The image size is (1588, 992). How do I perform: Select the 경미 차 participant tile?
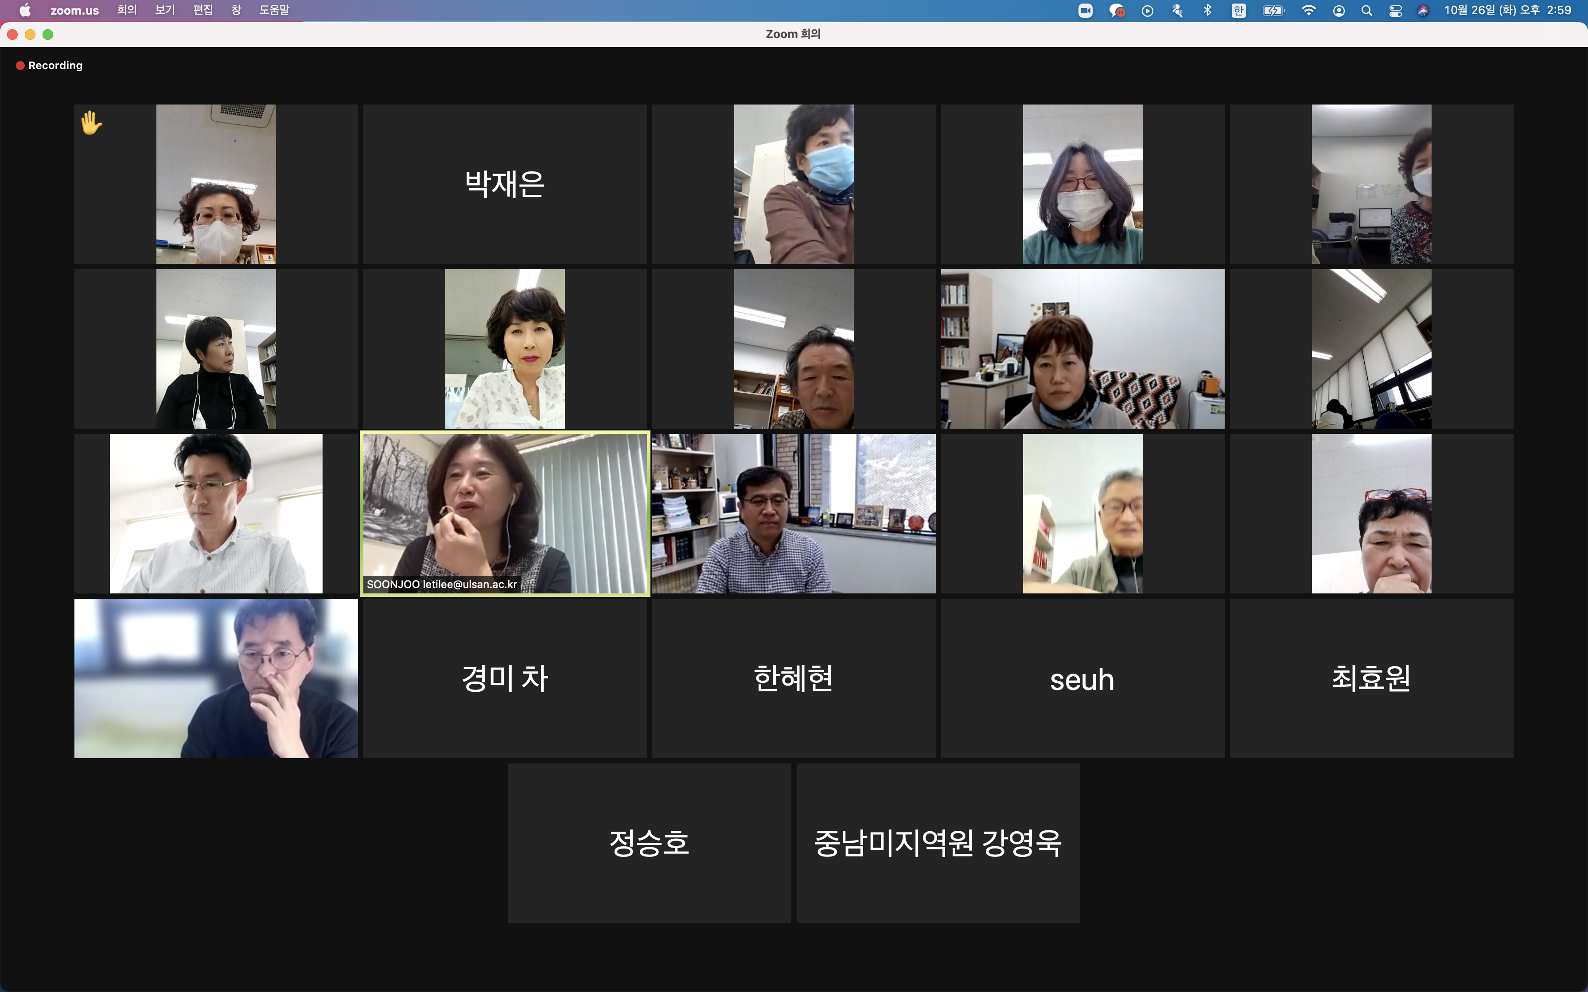coord(505,678)
